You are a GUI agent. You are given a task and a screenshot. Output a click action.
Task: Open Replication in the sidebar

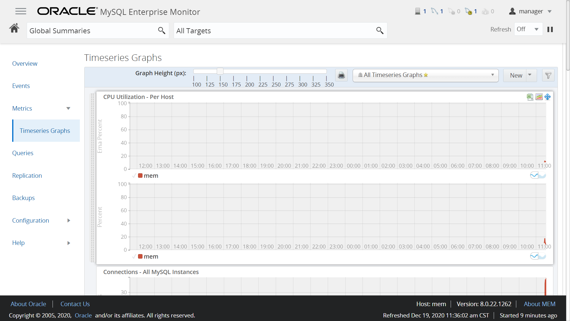pos(27,176)
